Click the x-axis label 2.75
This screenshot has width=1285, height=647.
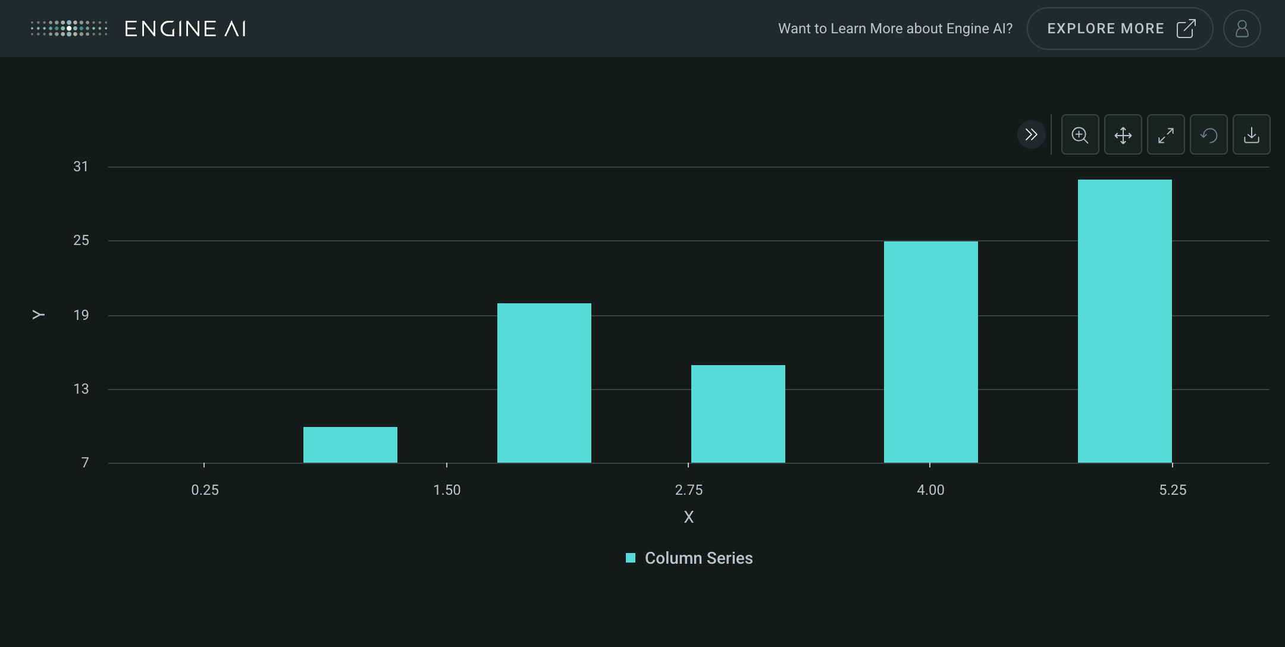689,490
